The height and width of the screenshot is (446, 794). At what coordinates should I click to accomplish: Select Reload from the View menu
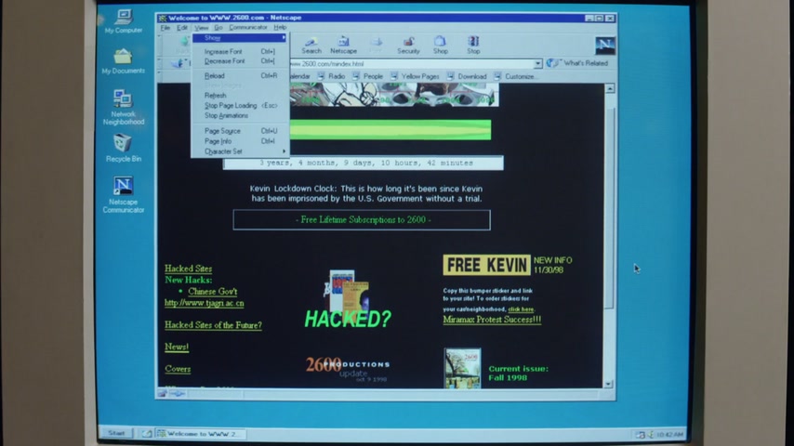point(215,75)
